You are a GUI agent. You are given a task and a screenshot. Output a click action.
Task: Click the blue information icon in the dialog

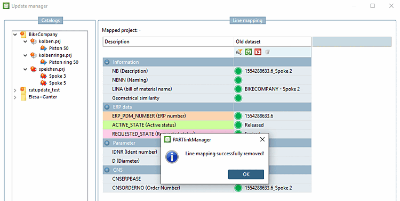[x=172, y=157]
